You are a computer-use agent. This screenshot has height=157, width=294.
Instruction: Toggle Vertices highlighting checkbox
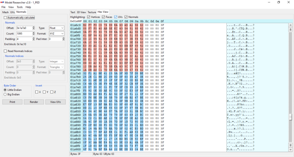tap(88, 17)
